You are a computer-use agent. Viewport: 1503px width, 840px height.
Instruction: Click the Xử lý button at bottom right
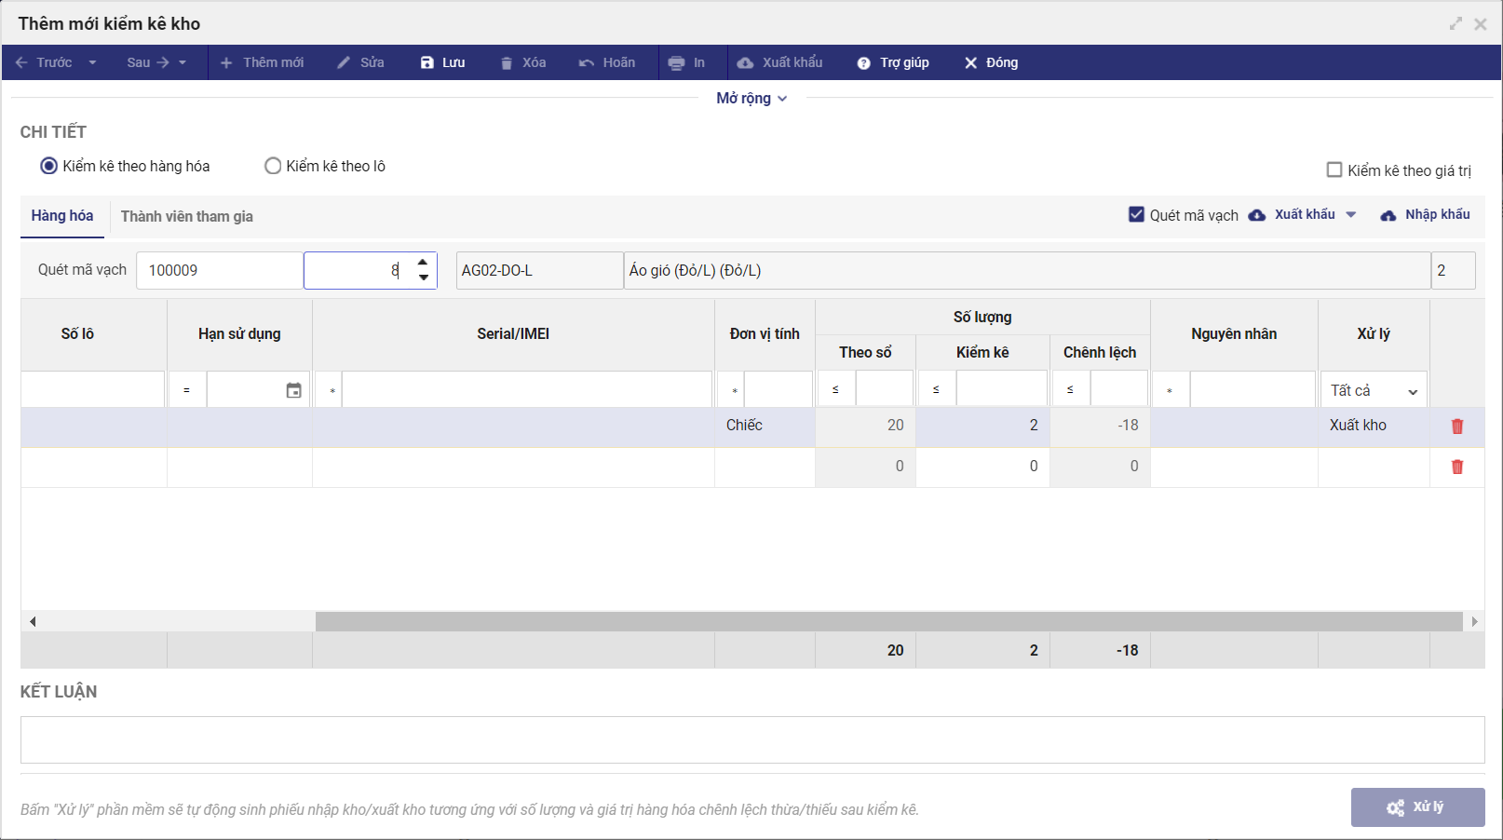click(x=1417, y=806)
